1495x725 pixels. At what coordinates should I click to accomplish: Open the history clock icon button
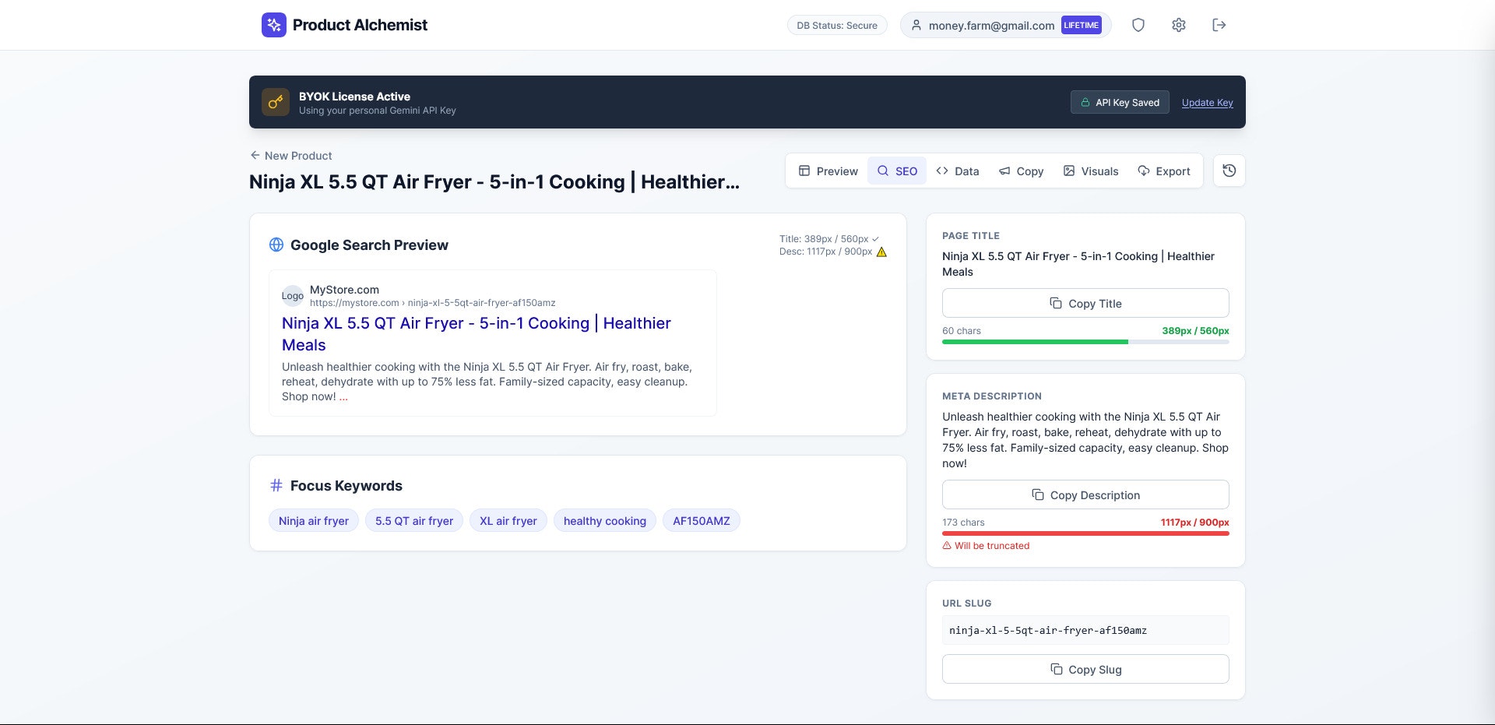1229,171
